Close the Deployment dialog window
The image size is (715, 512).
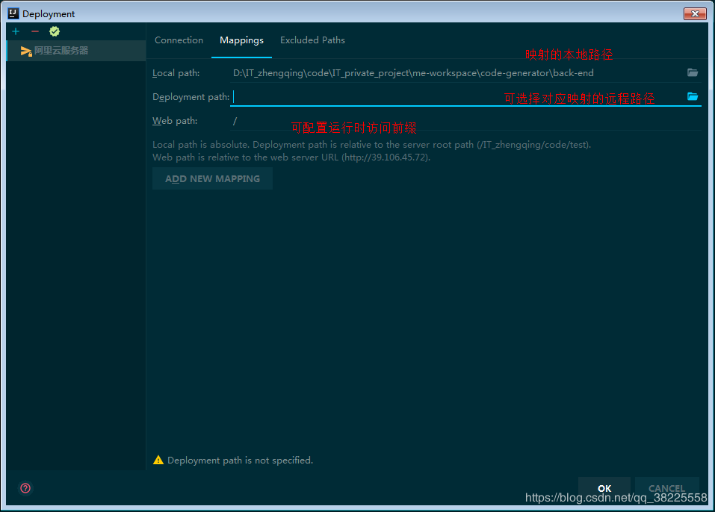[x=695, y=13]
